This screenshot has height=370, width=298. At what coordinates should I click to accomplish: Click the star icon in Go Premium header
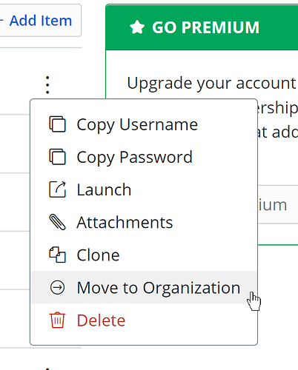[x=137, y=27]
